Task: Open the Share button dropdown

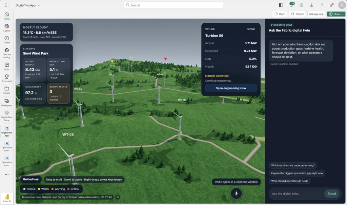Action: 336,14
